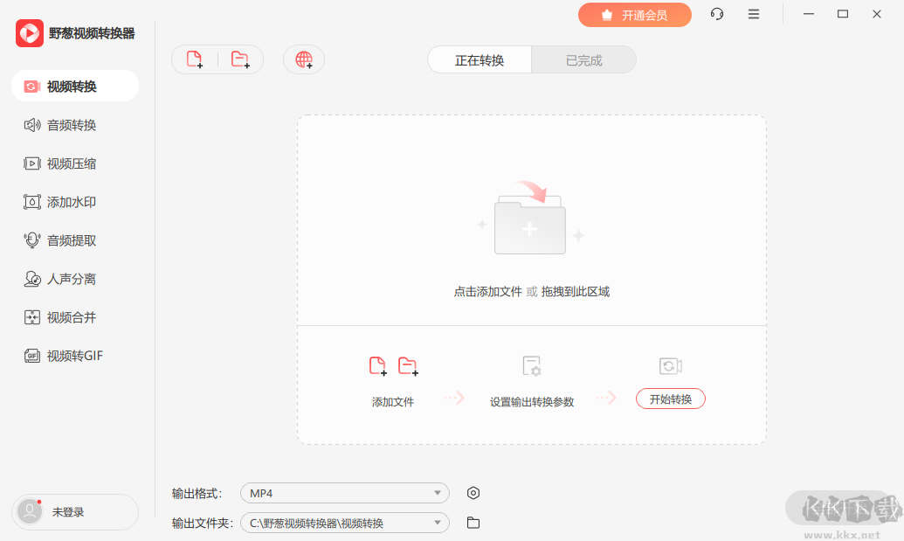Switch to the 已完成 completed tab
This screenshot has height=541, width=904.
(x=583, y=59)
